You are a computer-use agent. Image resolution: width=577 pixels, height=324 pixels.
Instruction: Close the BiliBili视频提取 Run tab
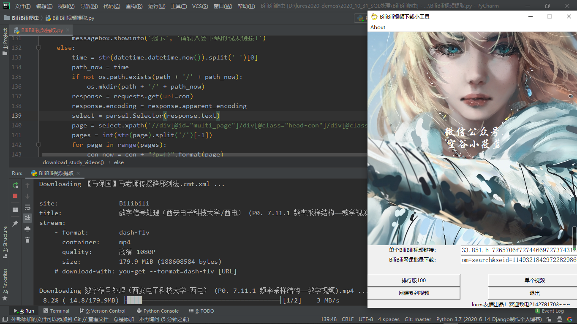point(79,173)
